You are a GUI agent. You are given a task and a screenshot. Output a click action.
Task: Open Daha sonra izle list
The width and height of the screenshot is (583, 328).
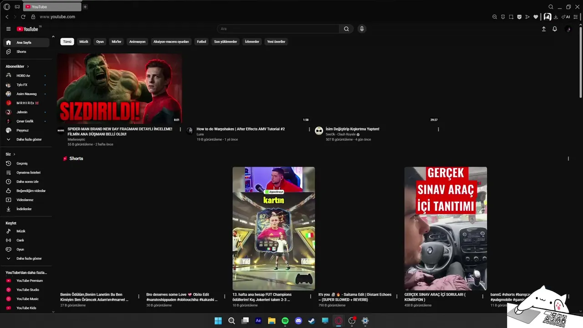pos(26,181)
